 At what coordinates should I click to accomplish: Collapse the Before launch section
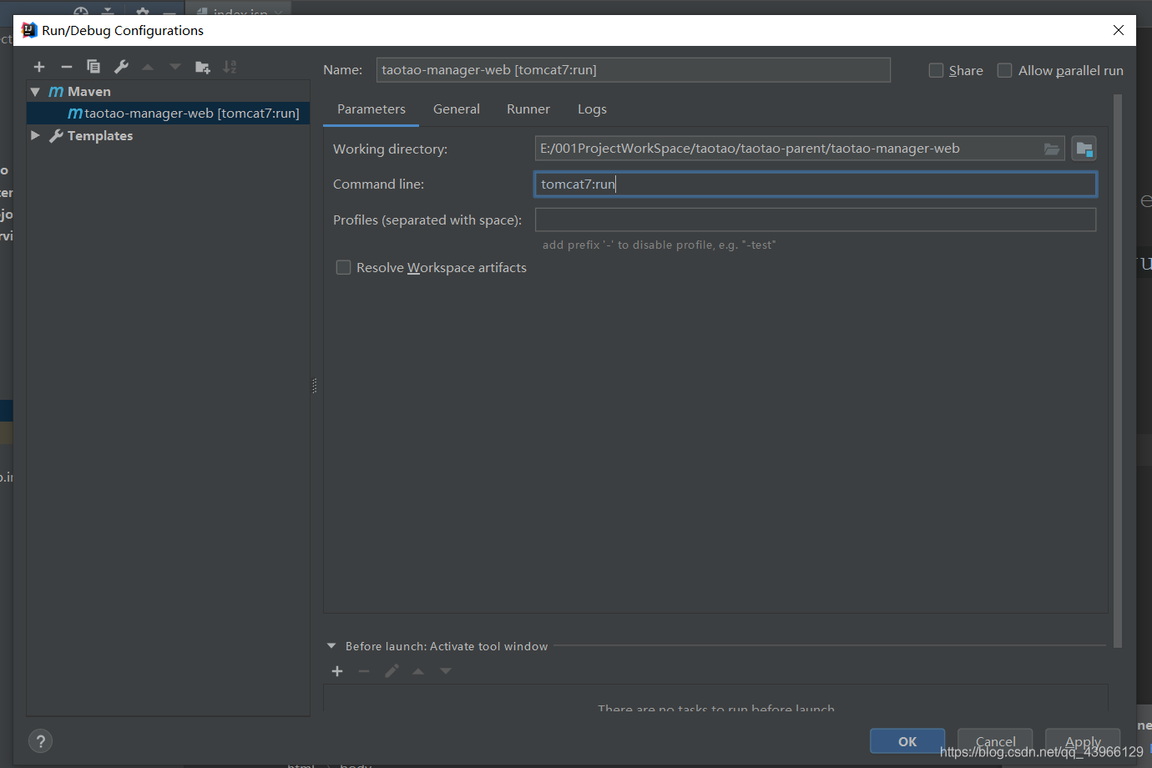(331, 646)
